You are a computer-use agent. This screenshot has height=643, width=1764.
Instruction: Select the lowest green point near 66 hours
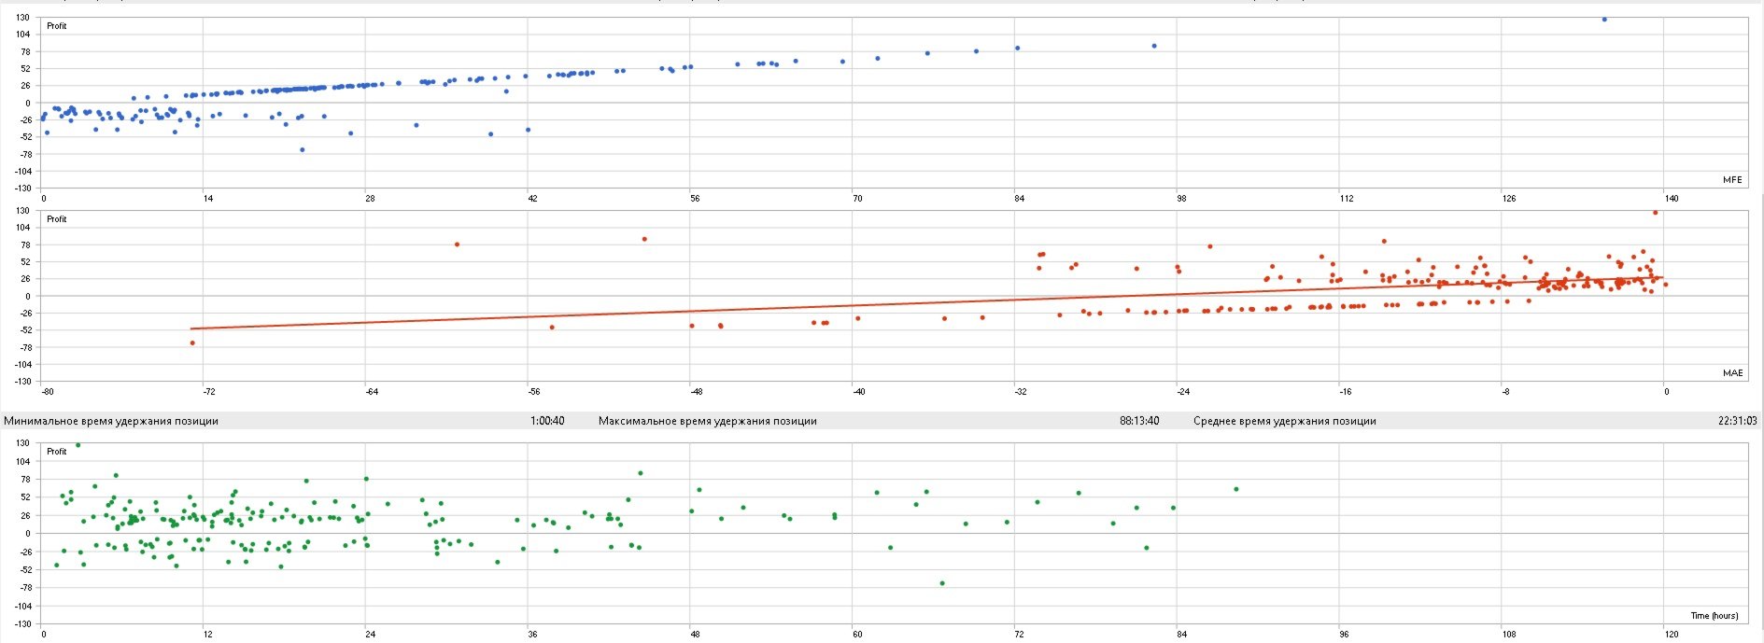tap(942, 583)
